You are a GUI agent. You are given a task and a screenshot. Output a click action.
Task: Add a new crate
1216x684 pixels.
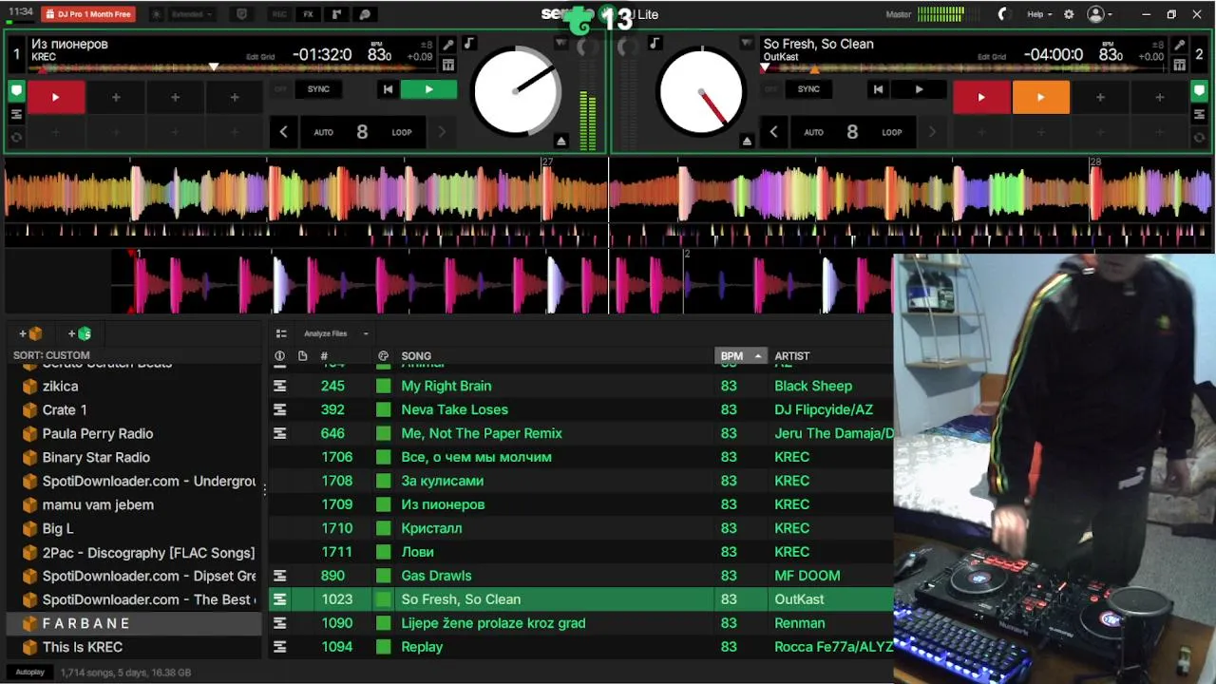30,333
